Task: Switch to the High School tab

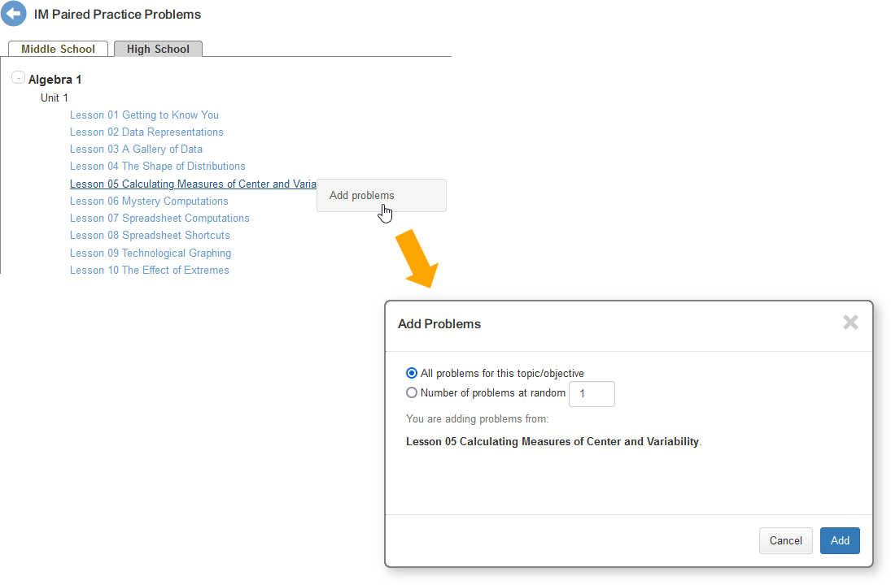Action: coord(158,49)
